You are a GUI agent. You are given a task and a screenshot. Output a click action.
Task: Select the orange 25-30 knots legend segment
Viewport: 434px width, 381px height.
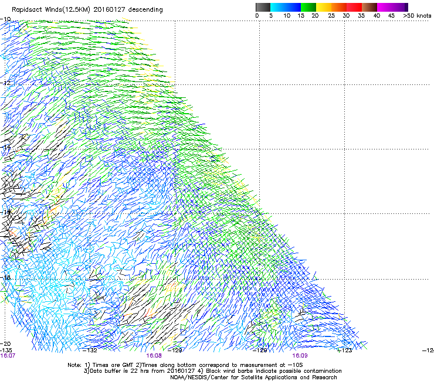(339, 7)
